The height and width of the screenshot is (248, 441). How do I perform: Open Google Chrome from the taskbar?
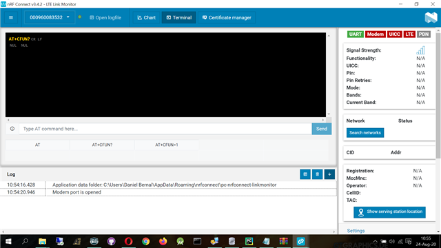pyautogui.click(x=145, y=241)
